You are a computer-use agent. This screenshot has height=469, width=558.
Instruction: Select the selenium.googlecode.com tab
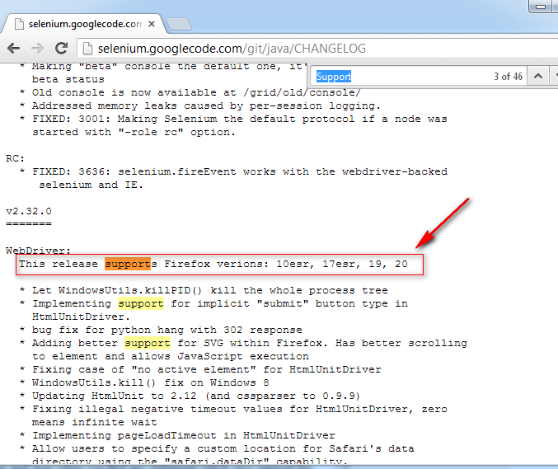(x=85, y=24)
